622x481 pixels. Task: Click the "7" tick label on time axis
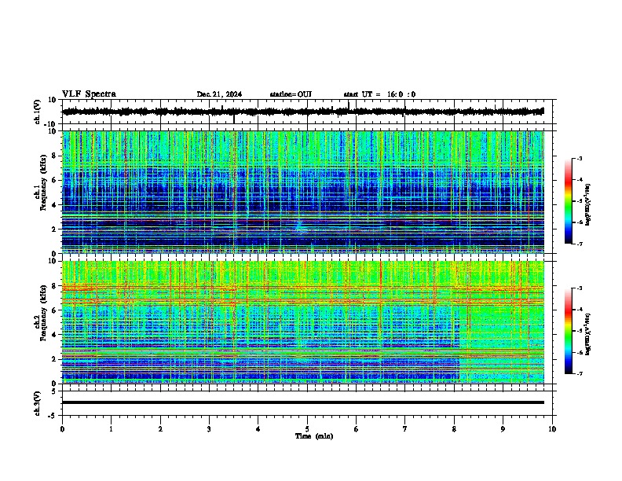405,429
